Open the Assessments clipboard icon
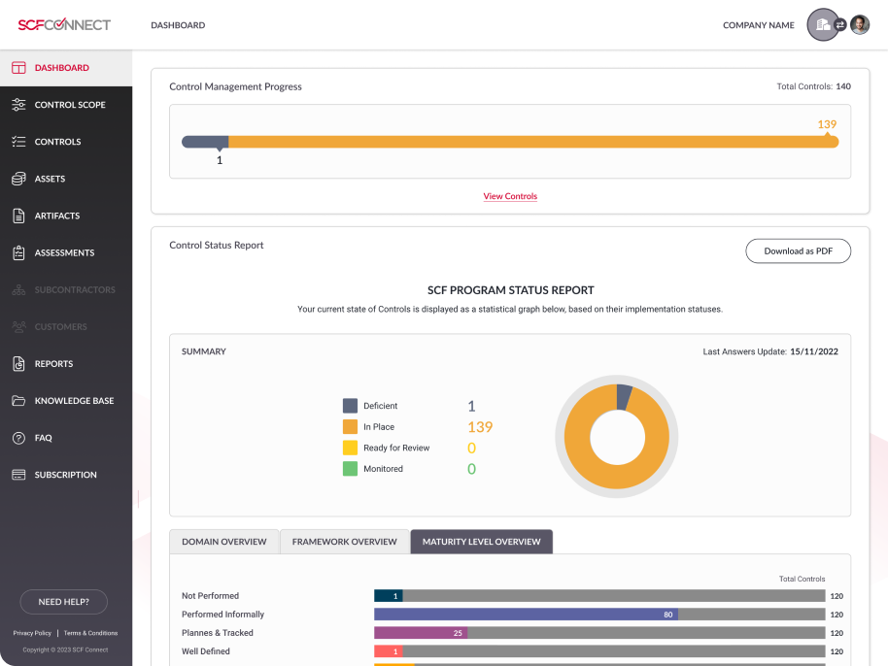Image resolution: width=888 pixels, height=666 pixels. 18,252
